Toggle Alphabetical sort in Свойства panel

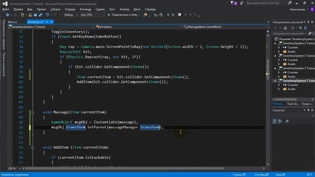(281, 121)
